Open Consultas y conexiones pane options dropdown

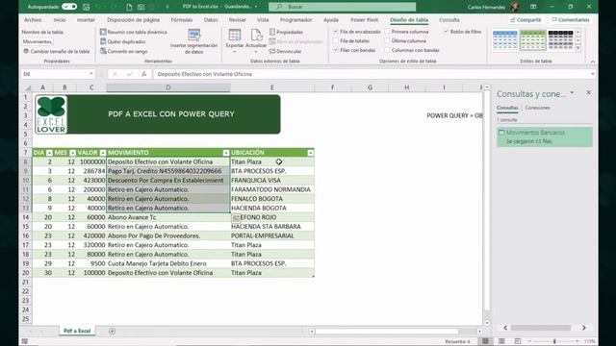click(572, 93)
